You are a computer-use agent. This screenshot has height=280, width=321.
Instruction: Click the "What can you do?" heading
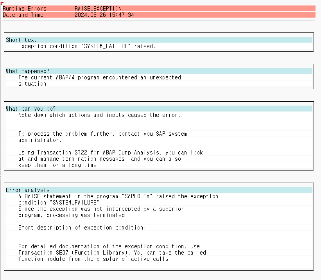click(x=31, y=109)
